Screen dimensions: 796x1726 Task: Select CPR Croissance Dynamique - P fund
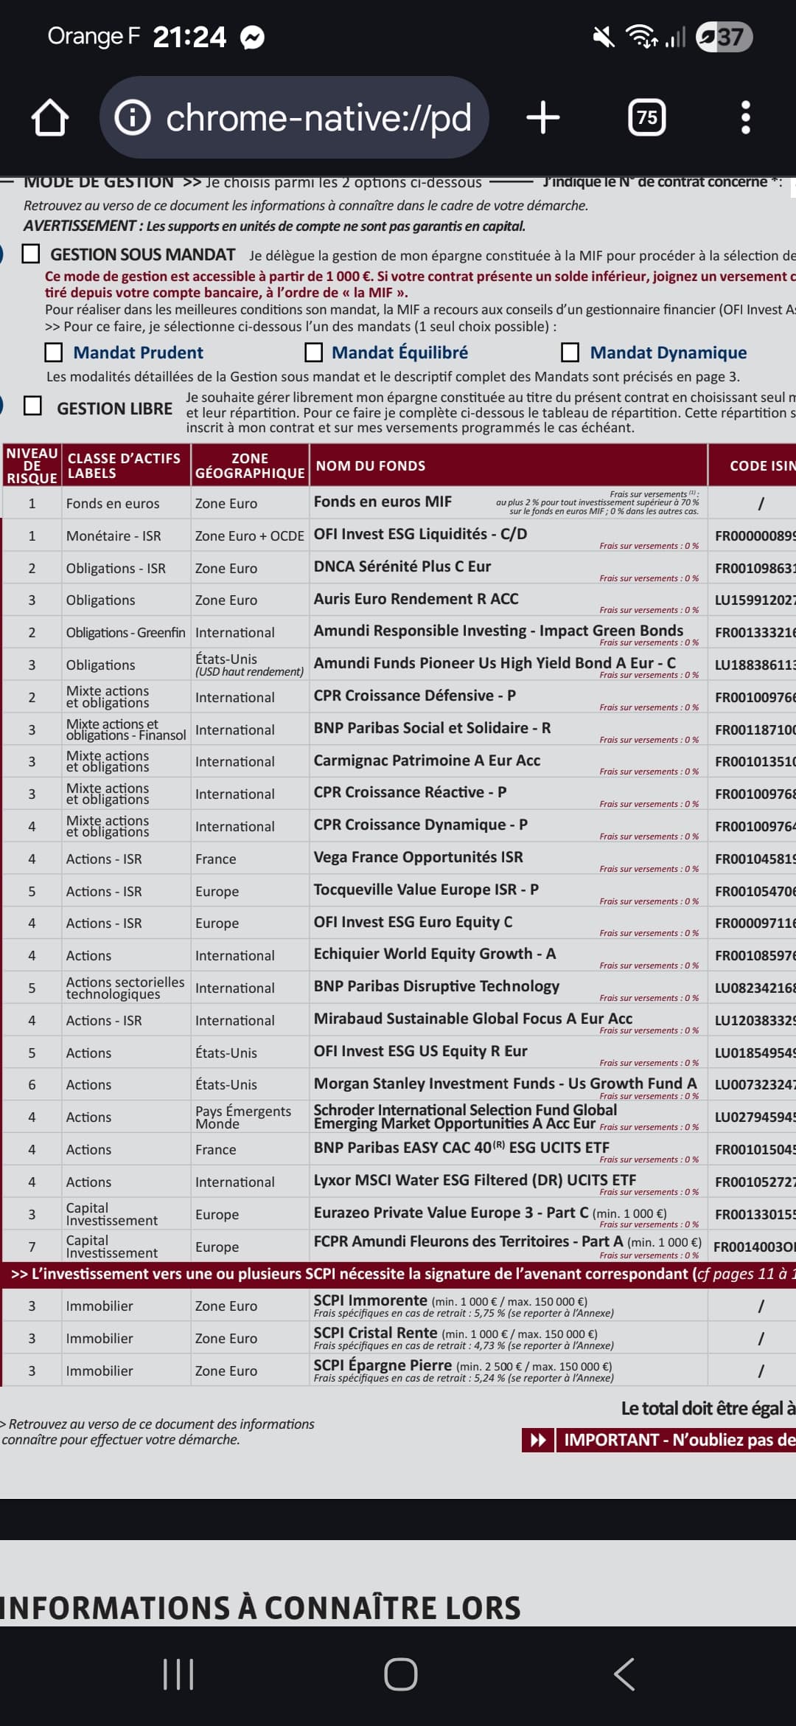click(421, 824)
